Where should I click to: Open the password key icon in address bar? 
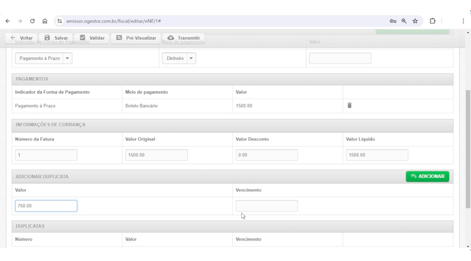pos(393,21)
